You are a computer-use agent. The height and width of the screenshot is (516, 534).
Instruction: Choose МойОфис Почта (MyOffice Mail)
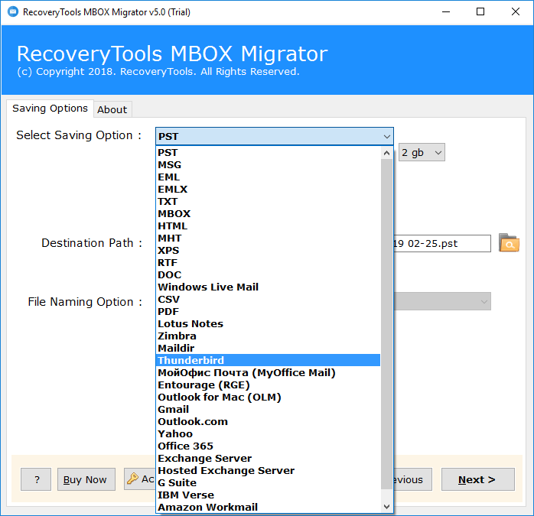(269, 373)
